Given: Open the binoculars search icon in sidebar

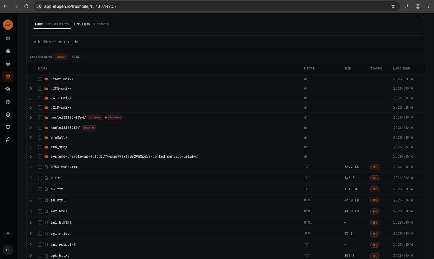Looking at the screenshot, I should coord(8,51).
